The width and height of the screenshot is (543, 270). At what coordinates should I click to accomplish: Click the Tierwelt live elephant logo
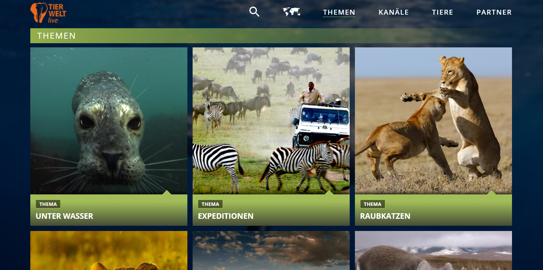pyautogui.click(x=48, y=13)
